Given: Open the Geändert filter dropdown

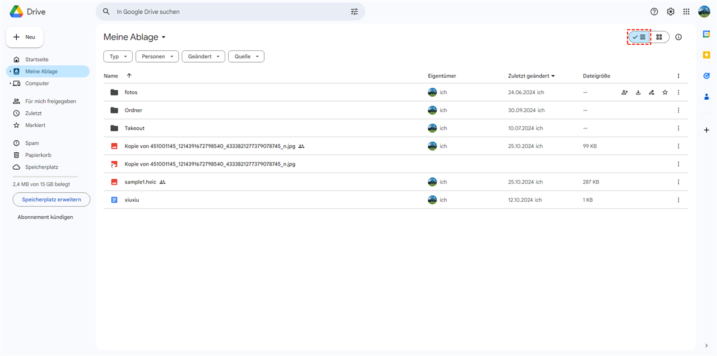Looking at the screenshot, I should (x=203, y=57).
